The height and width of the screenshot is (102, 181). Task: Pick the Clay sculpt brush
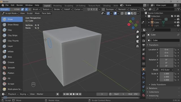12,30
